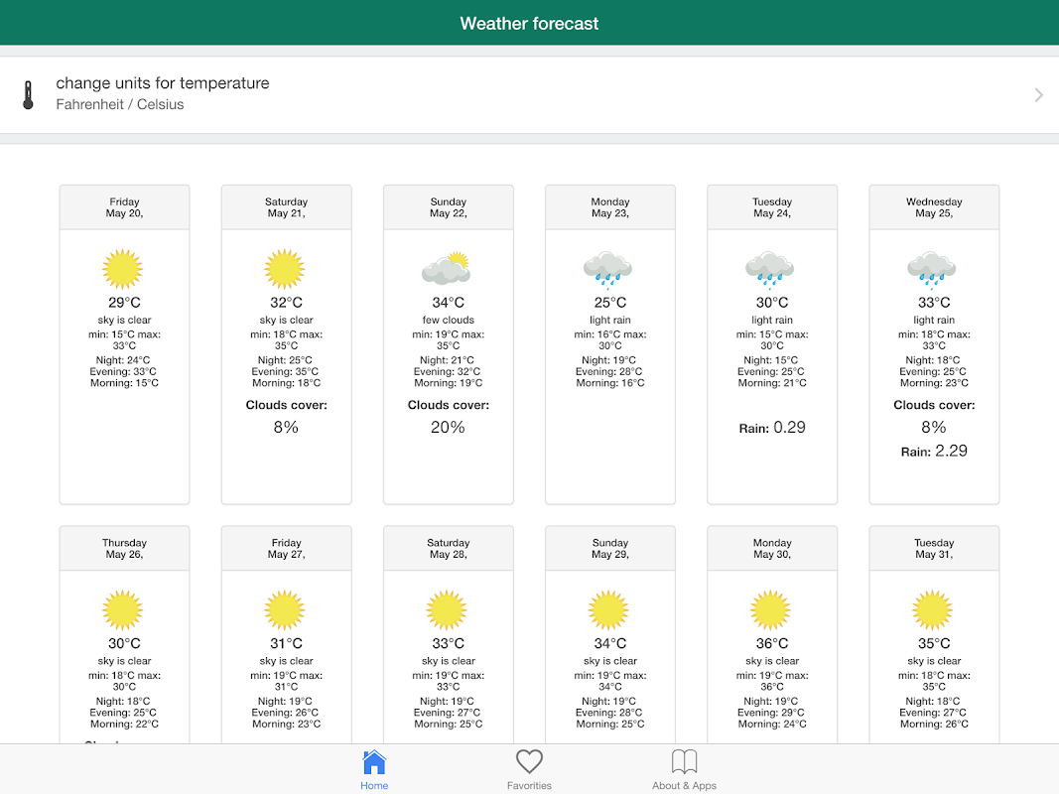This screenshot has height=794, width=1059.
Task: Tap the Favorites heart icon
Action: (530, 761)
